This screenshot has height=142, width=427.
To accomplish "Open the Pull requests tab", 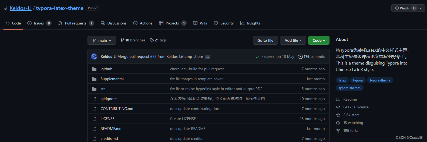I will tap(76, 23).
